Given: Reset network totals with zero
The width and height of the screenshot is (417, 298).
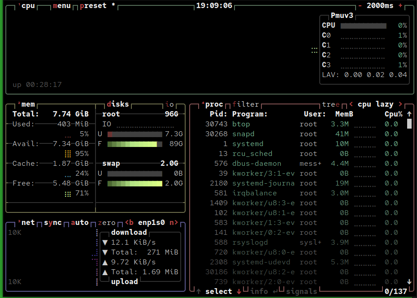Looking at the screenshot, I should [106, 223].
